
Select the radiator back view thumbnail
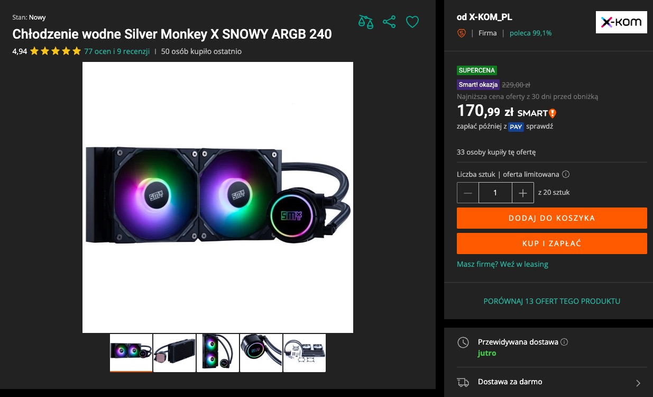[x=174, y=353]
